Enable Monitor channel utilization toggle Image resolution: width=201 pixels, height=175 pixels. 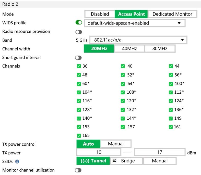click(78, 170)
